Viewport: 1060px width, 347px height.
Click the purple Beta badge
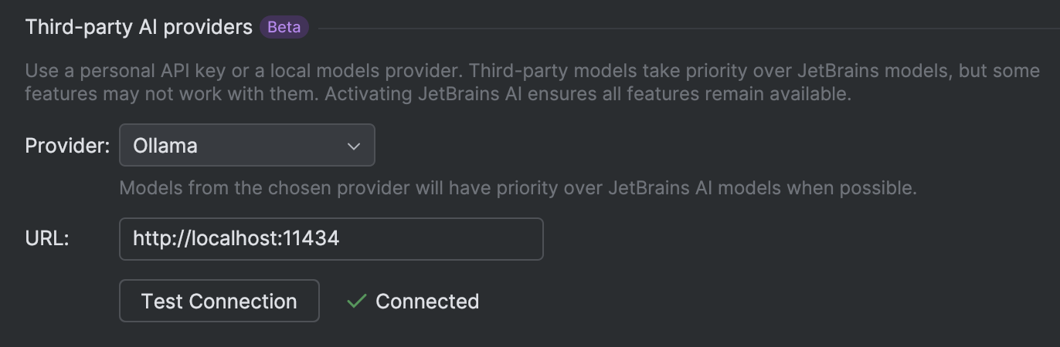(284, 28)
